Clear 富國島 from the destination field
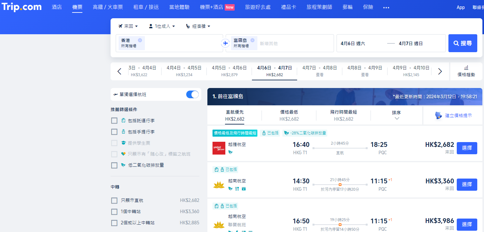 coord(252,40)
